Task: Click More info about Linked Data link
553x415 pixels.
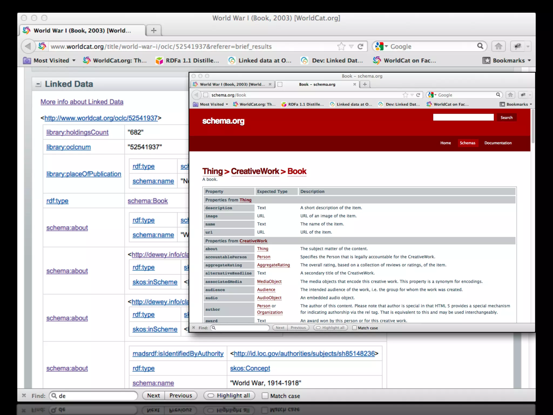Action: point(82,102)
